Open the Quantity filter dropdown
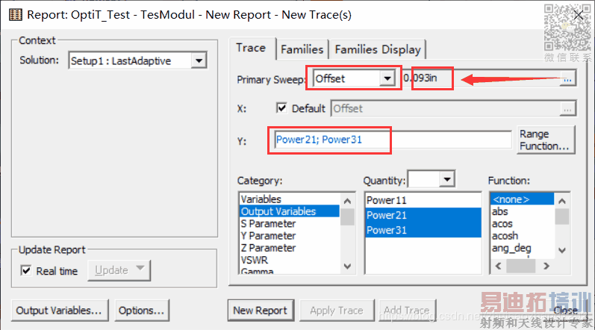 click(446, 179)
